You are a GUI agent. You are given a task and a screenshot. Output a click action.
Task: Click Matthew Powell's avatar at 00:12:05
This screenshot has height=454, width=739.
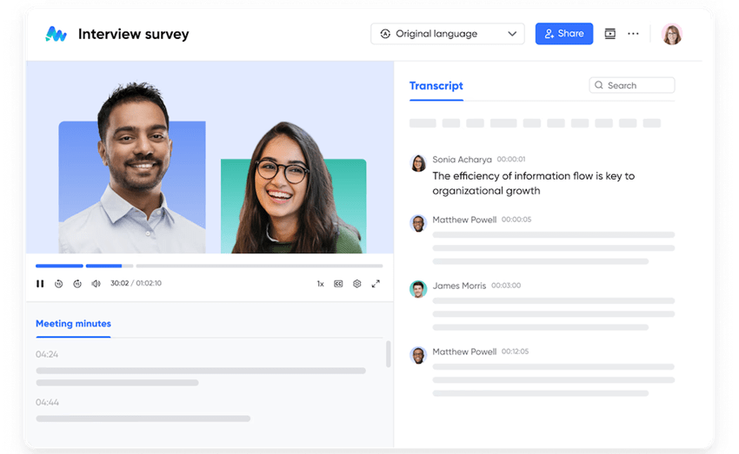pos(418,355)
